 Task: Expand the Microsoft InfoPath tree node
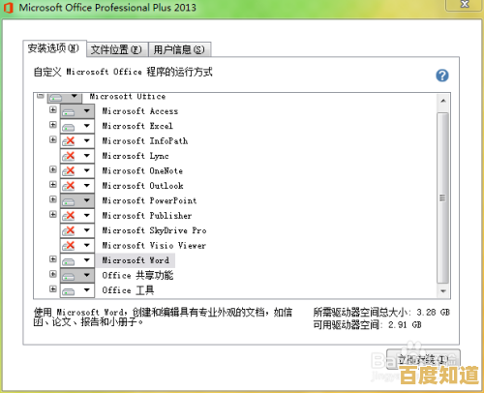53,139
